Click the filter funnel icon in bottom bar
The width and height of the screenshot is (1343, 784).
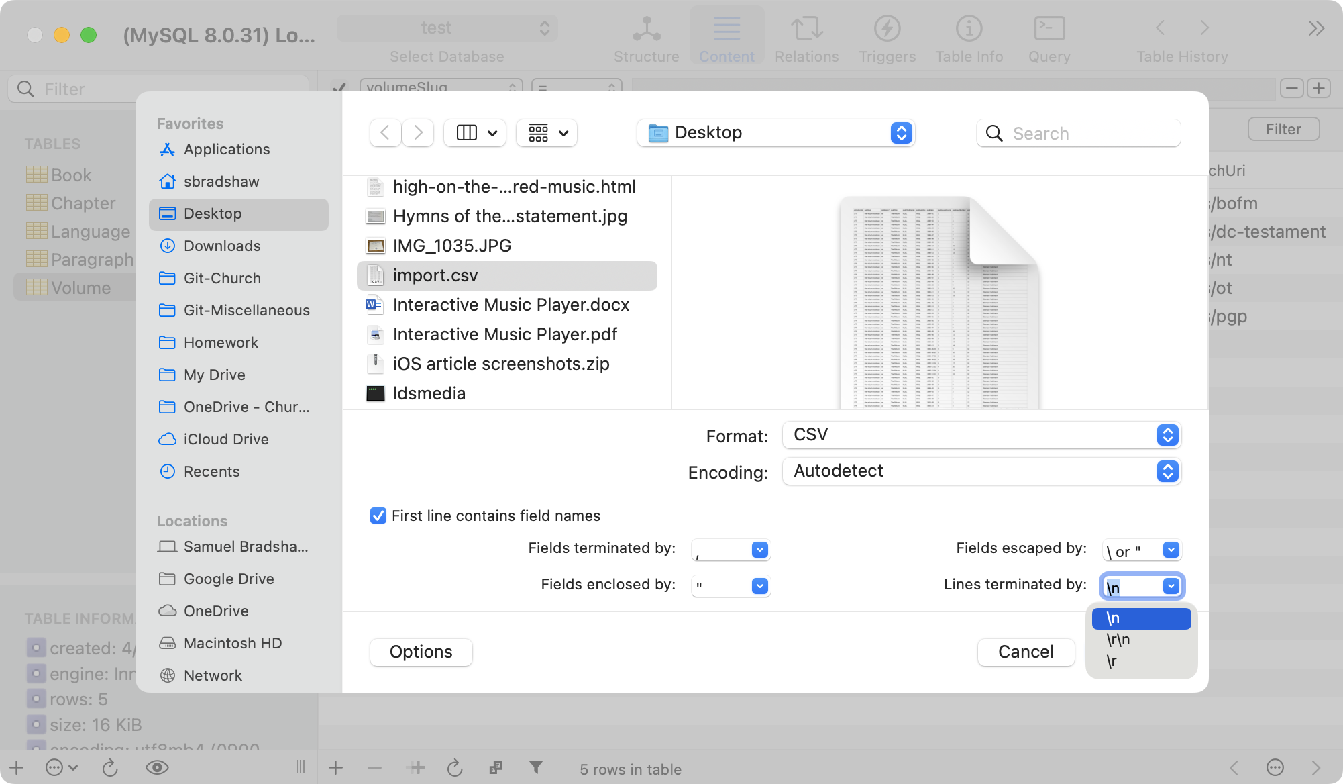click(535, 767)
